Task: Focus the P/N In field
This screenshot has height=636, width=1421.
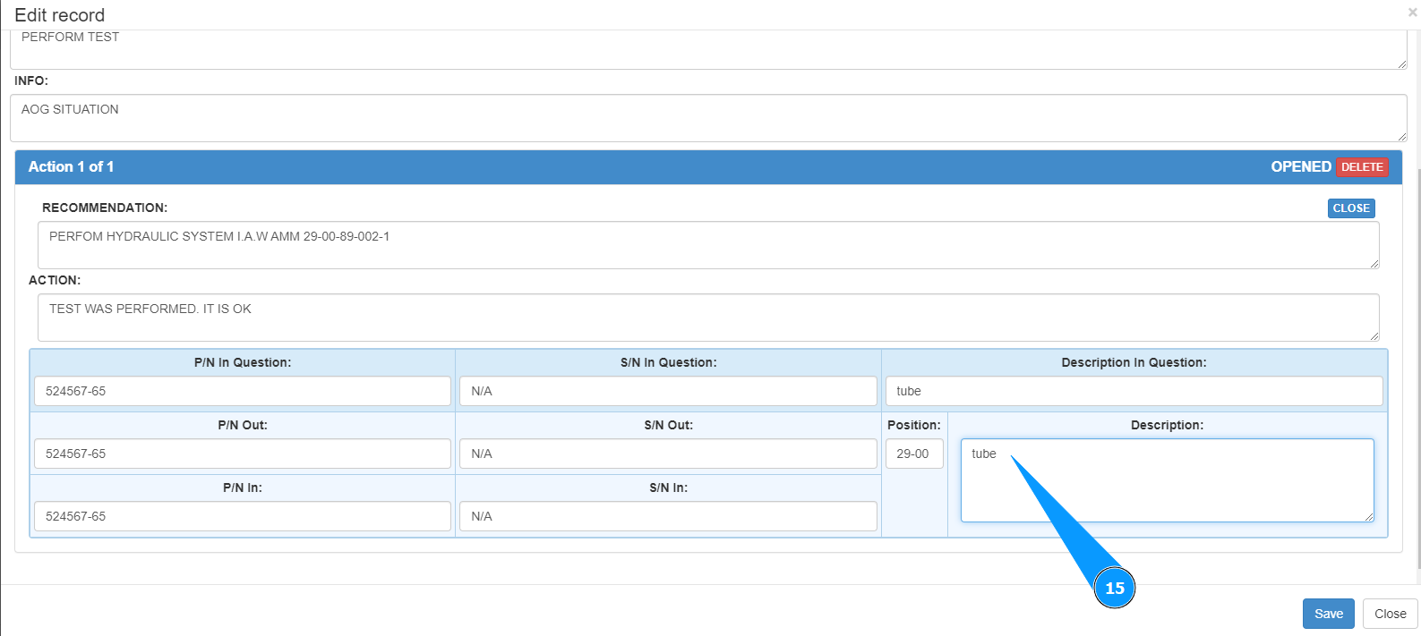Action: click(x=243, y=516)
